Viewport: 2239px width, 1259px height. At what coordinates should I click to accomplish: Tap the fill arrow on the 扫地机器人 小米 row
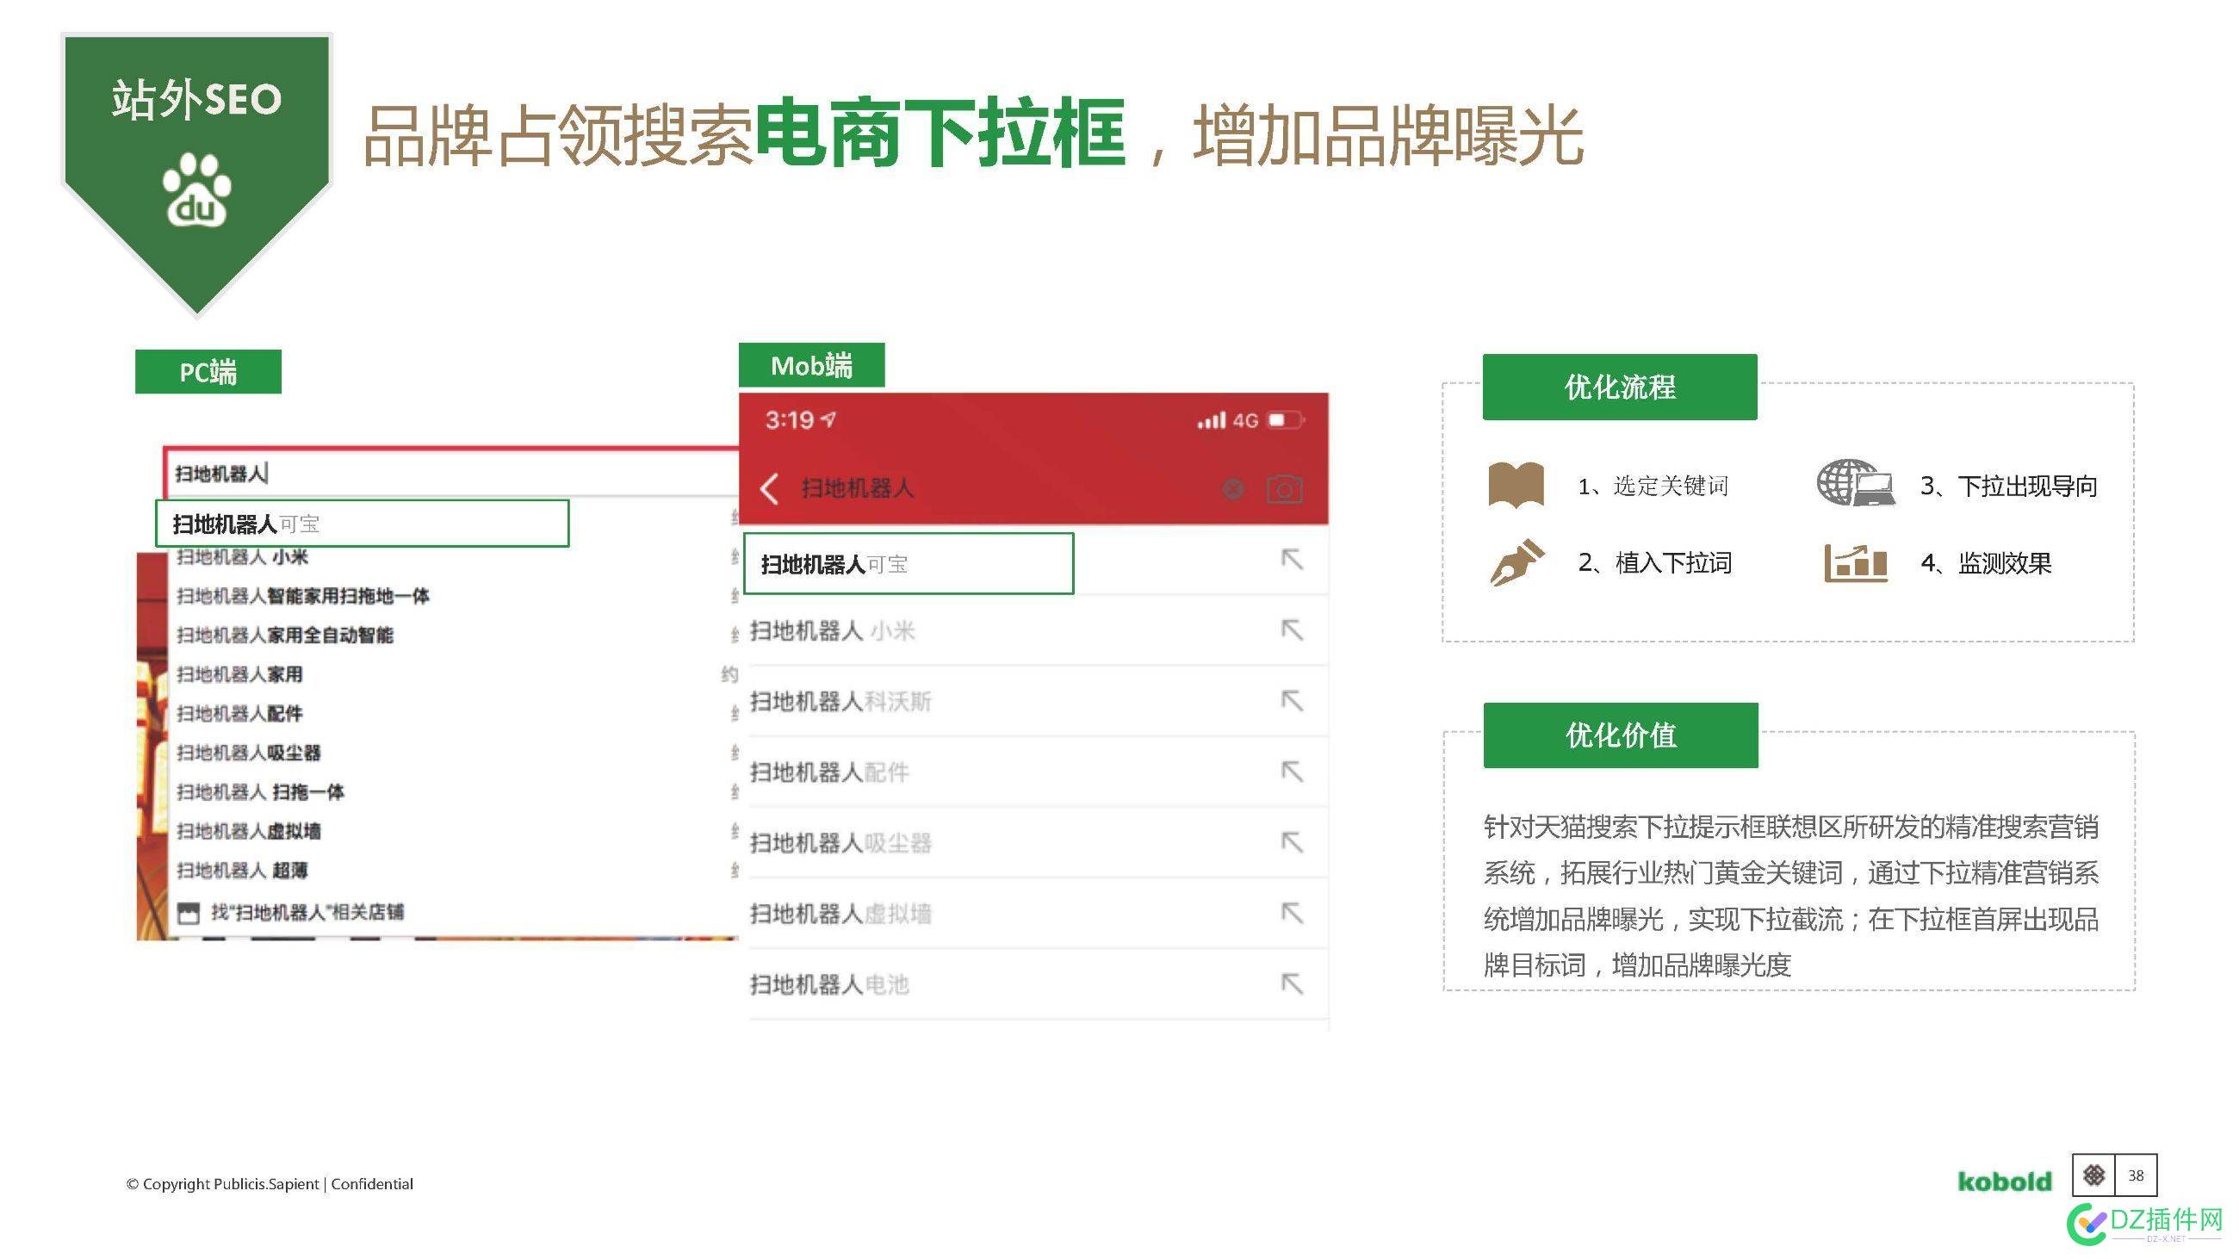[1292, 630]
